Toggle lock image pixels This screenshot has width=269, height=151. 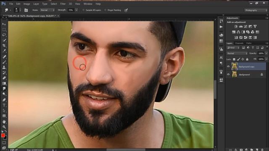238,59
